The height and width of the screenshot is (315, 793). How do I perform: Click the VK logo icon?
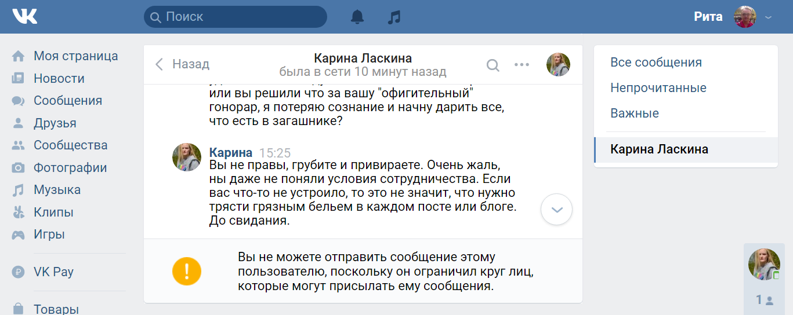25,17
